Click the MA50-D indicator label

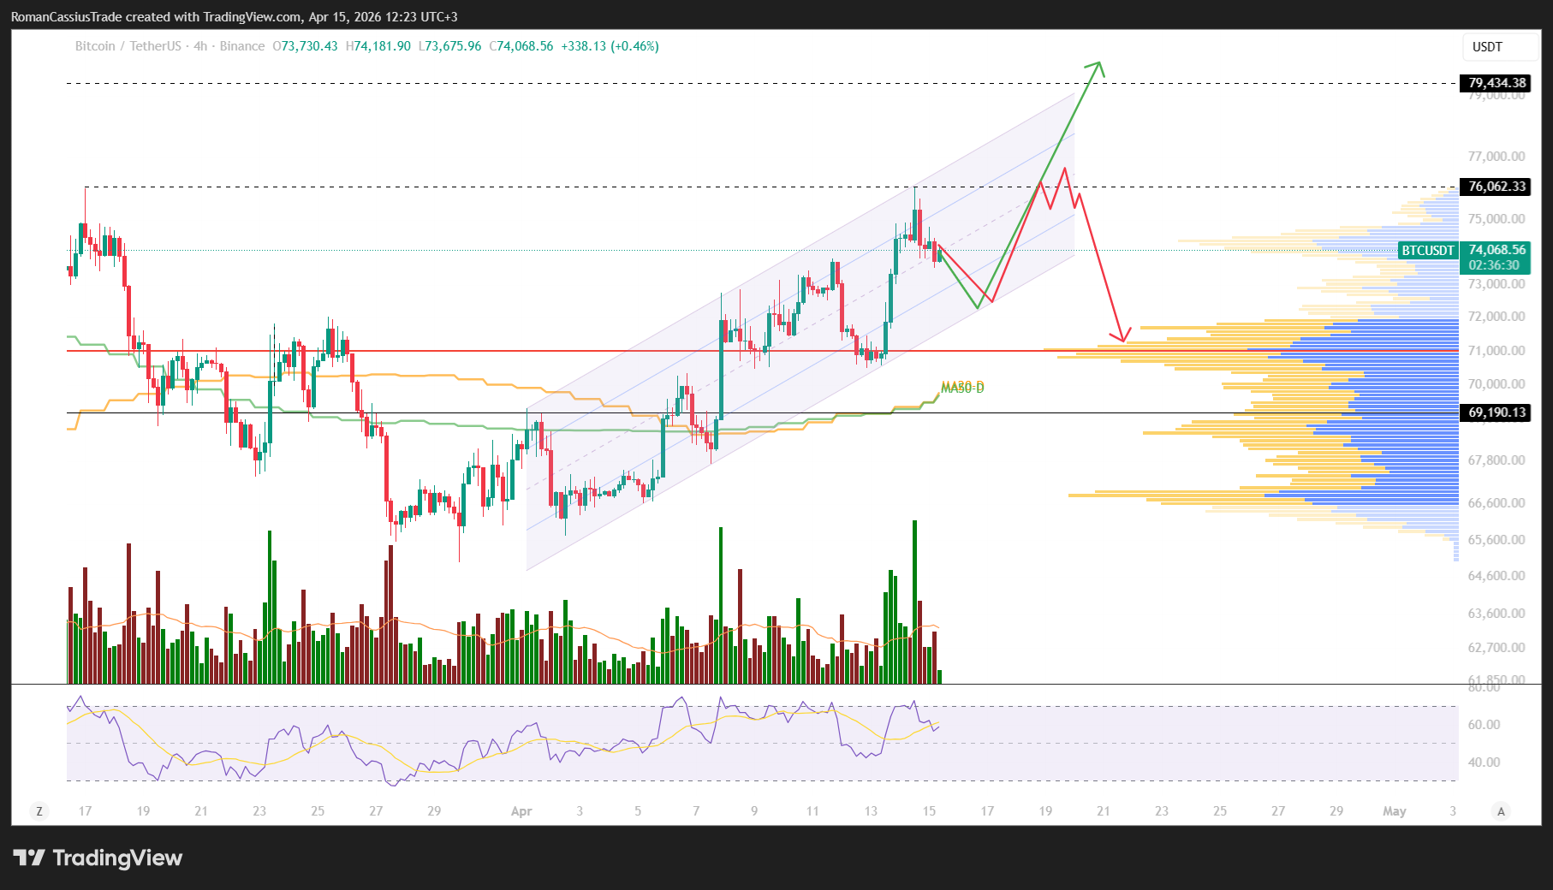click(x=963, y=389)
